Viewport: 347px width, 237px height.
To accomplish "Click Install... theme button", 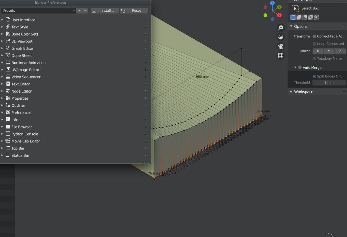I will [105, 11].
